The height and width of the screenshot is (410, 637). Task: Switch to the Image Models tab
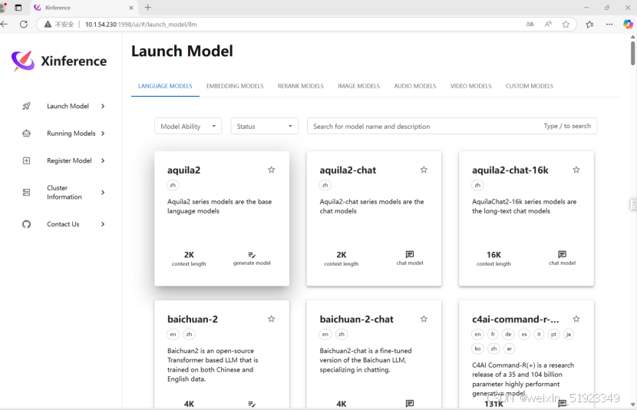(x=358, y=86)
